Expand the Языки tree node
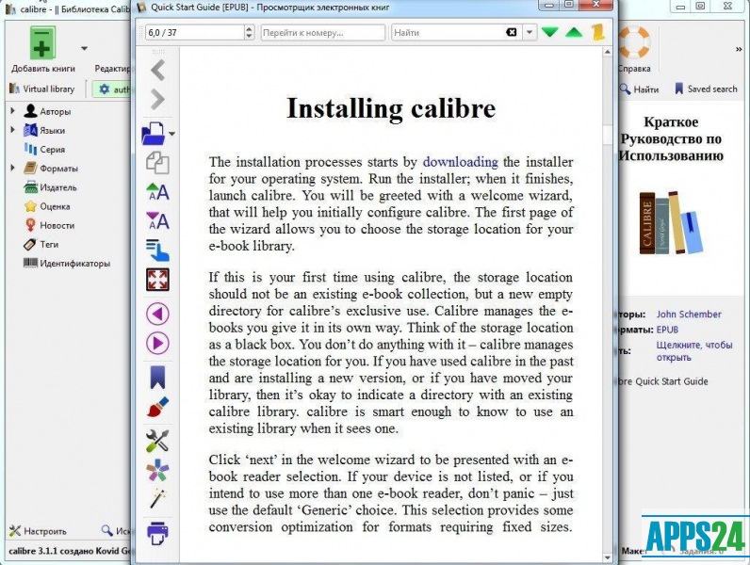The image size is (750, 565). (x=13, y=130)
